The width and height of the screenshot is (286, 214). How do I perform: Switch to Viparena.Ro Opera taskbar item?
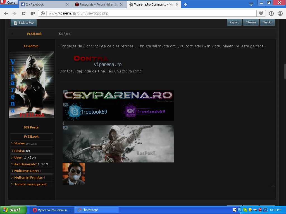pos(52,210)
